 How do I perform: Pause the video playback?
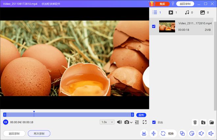[x=5, y=122]
